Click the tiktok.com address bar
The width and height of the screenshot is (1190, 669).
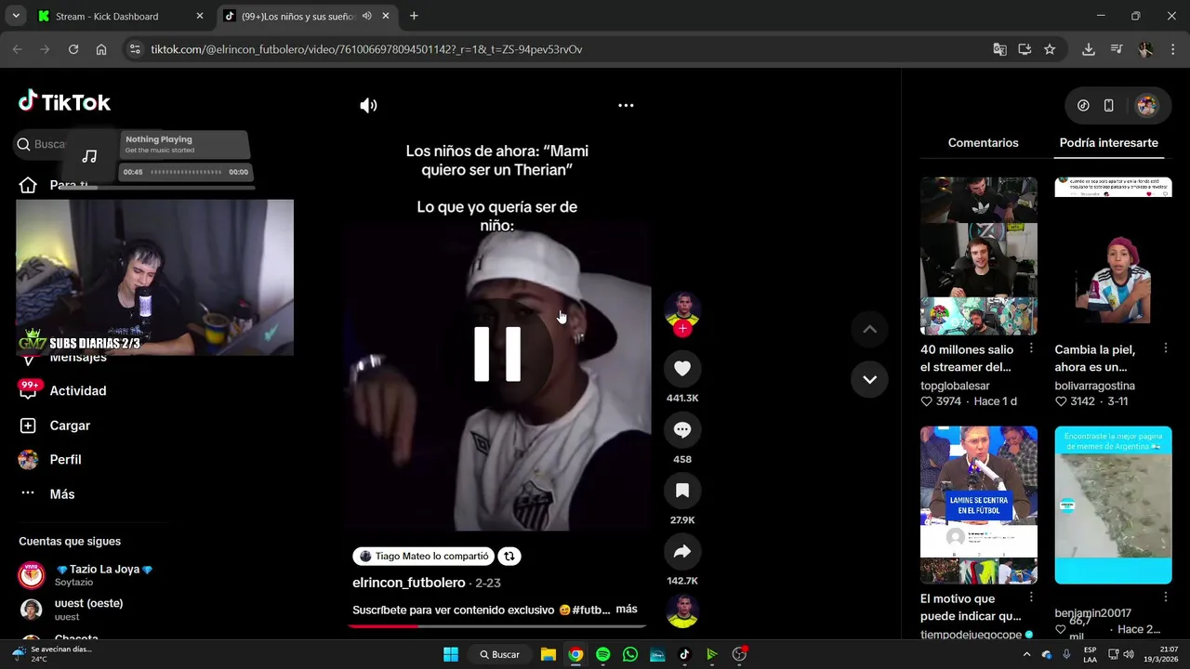coord(558,49)
